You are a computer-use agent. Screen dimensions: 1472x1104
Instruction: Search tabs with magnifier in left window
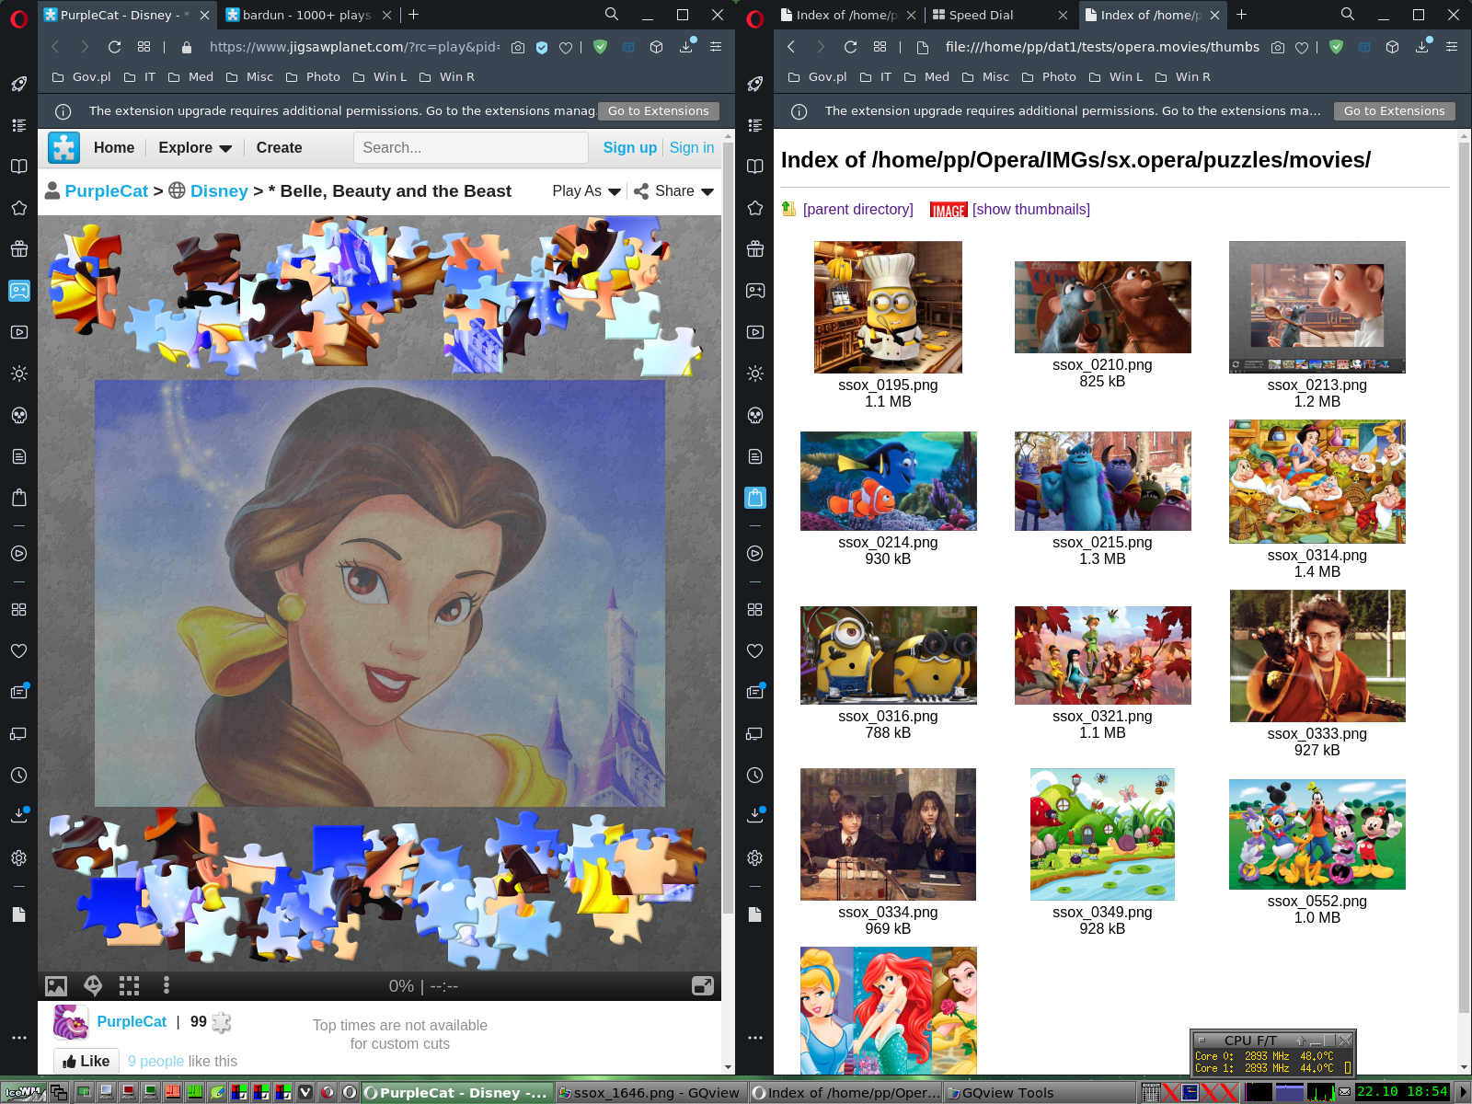611,15
